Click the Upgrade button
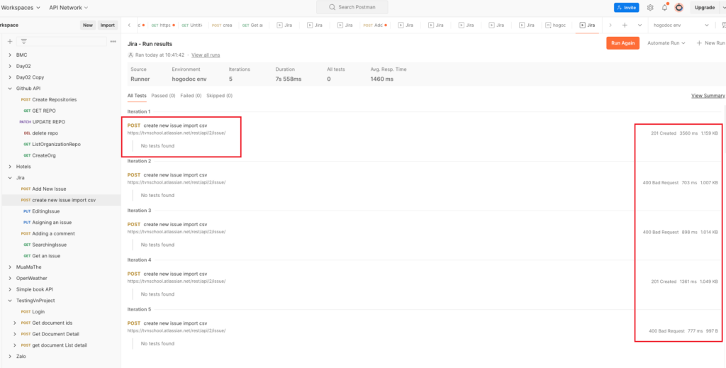This screenshot has height=368, width=726. (x=705, y=7)
